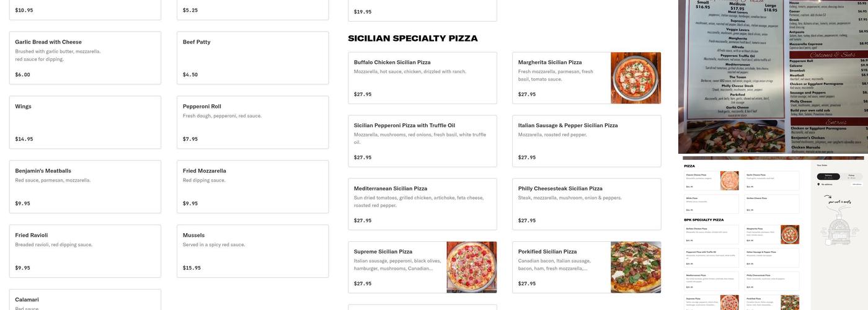Switch to the Pickup option
Screen dimensions: 868x310
click(851, 176)
